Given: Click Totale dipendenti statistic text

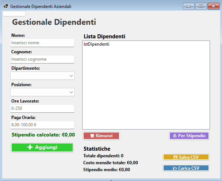Looking at the screenshot, I should tap(103, 156).
